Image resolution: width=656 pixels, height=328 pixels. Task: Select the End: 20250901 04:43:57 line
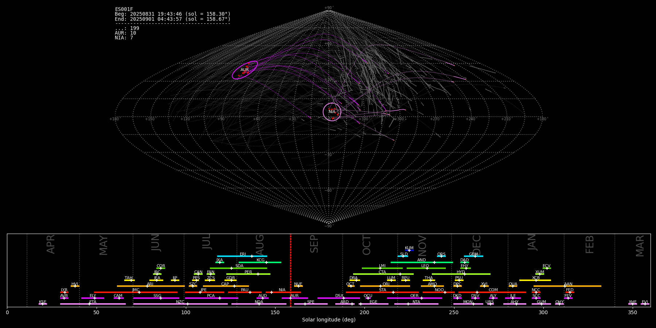(173, 19)
